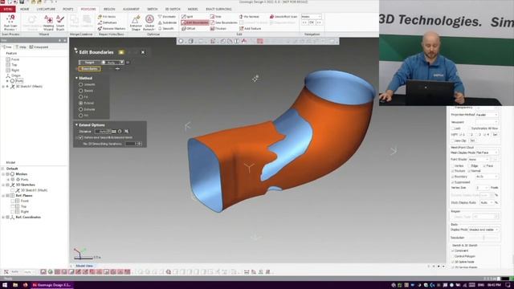Viewport: 514px width, 289px height.
Task: Click the Smoothing Iterations stepper
Action: 140,144
